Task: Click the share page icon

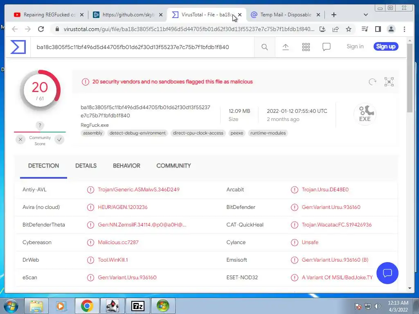Action: (x=336, y=29)
